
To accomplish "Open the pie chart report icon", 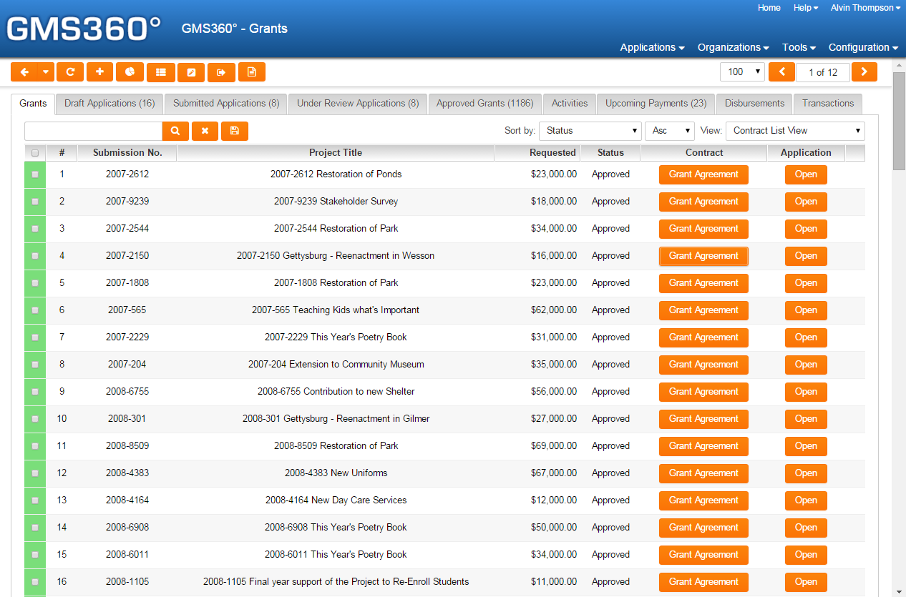I will click(130, 72).
